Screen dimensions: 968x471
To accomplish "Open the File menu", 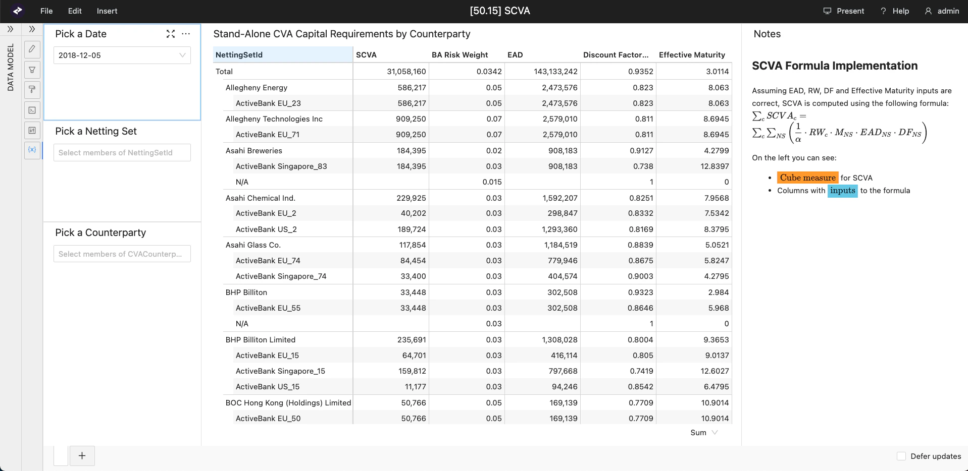I will 46,11.
